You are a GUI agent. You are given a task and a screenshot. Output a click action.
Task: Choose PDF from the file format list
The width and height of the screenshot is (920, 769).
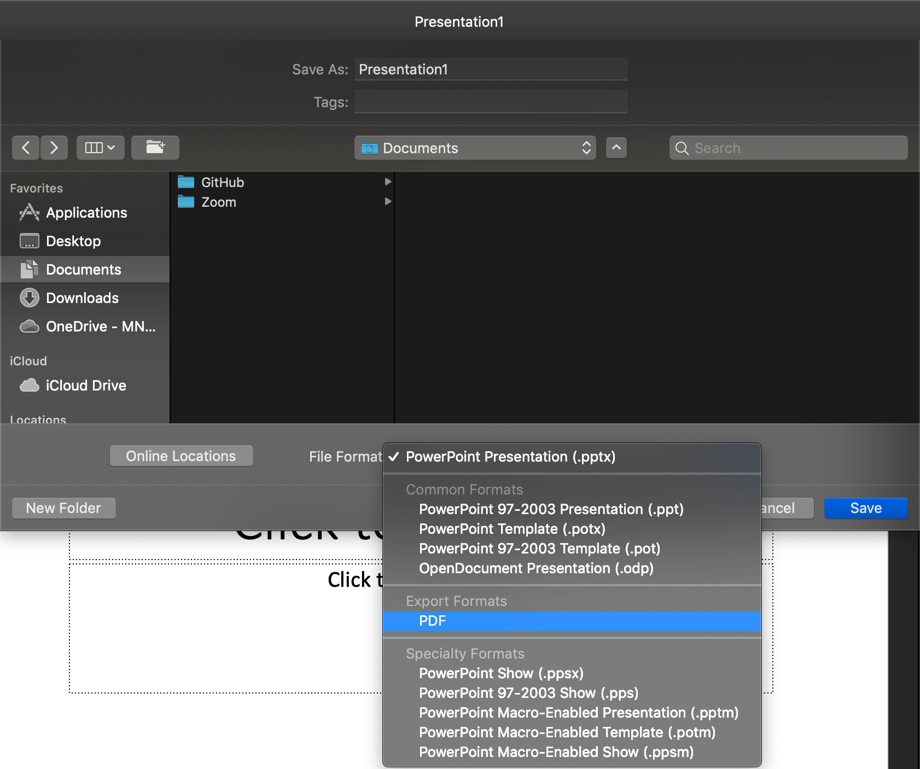coord(433,621)
